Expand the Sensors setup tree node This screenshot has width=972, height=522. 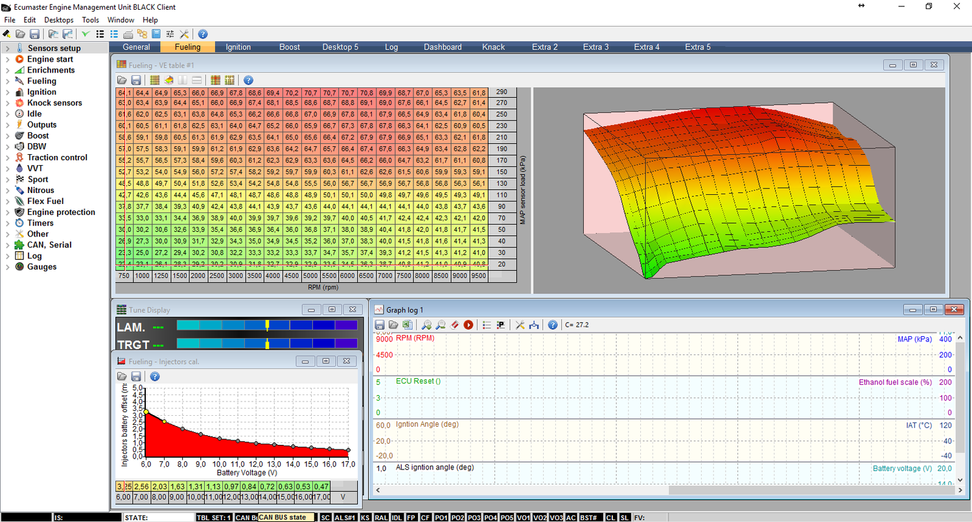click(x=7, y=49)
